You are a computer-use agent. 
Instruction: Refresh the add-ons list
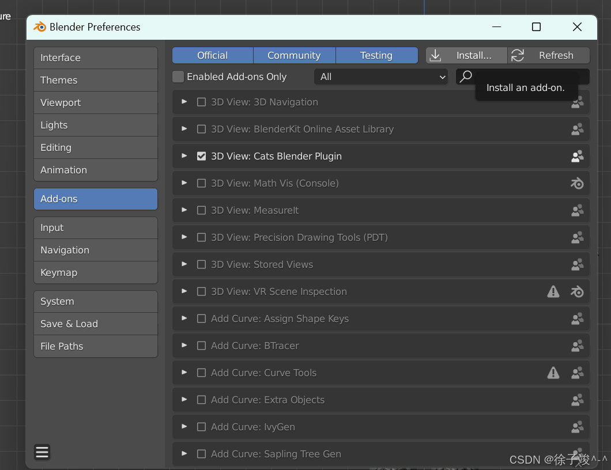549,55
